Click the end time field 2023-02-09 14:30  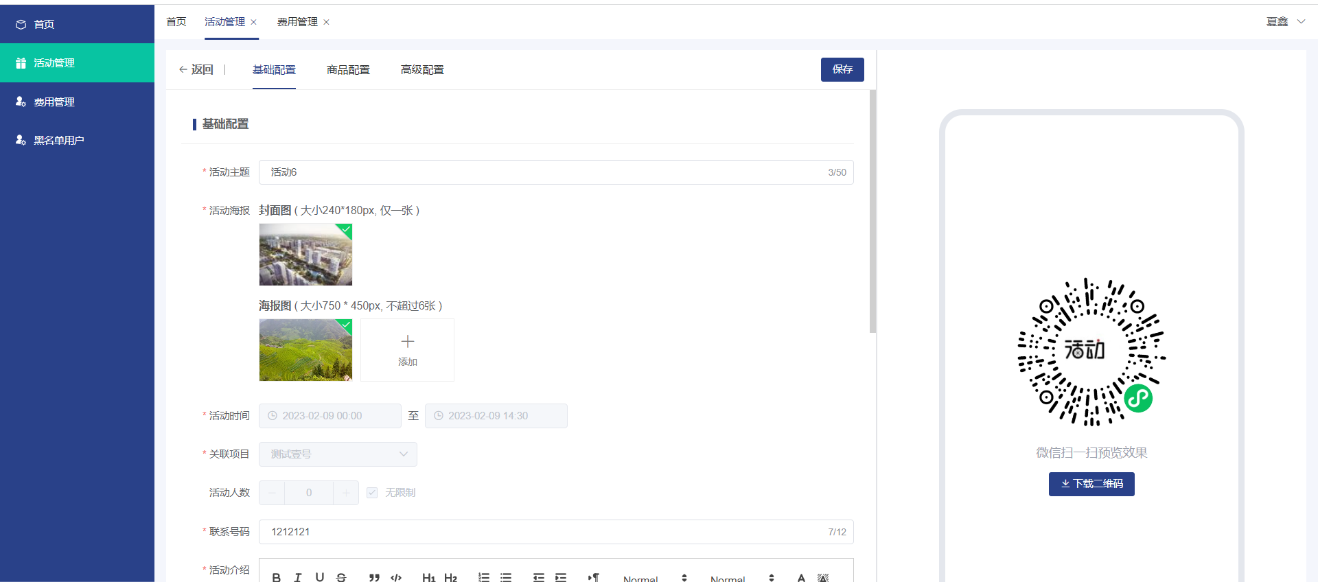[496, 416]
